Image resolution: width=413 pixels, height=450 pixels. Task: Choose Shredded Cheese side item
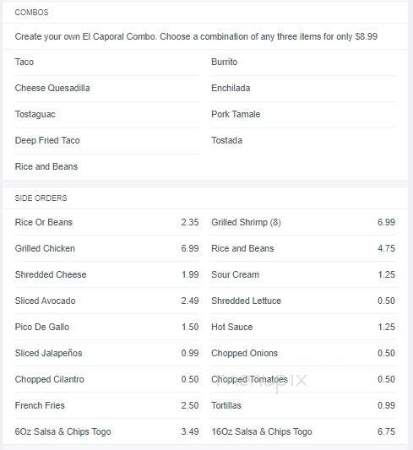tap(106, 274)
